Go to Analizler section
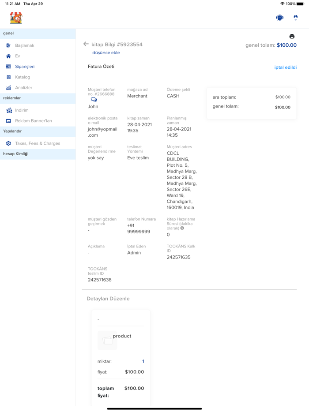The image size is (309, 412). pyautogui.click(x=23, y=88)
